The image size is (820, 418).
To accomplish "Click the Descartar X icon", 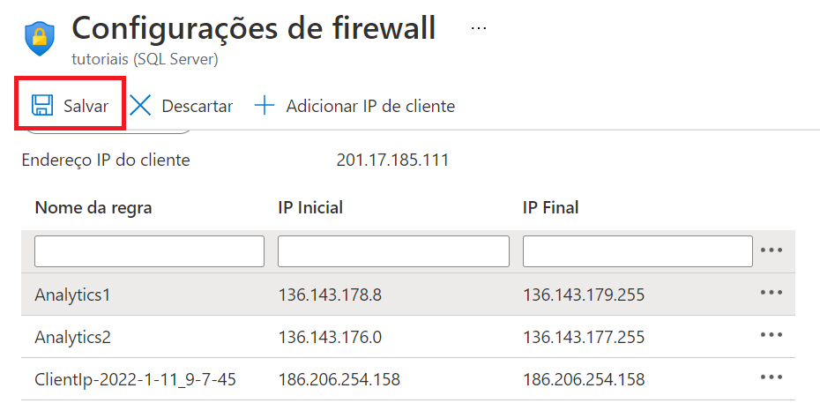I will pyautogui.click(x=140, y=105).
